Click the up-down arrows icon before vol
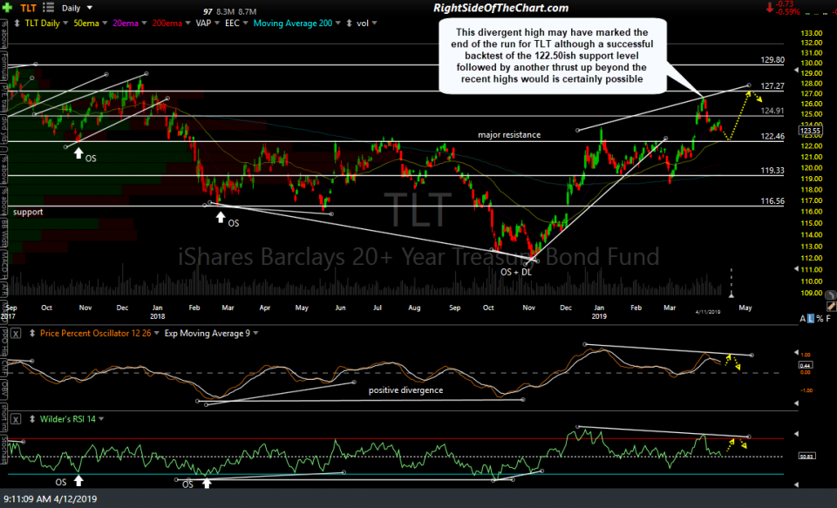This screenshot has height=508, width=837. pos(350,23)
